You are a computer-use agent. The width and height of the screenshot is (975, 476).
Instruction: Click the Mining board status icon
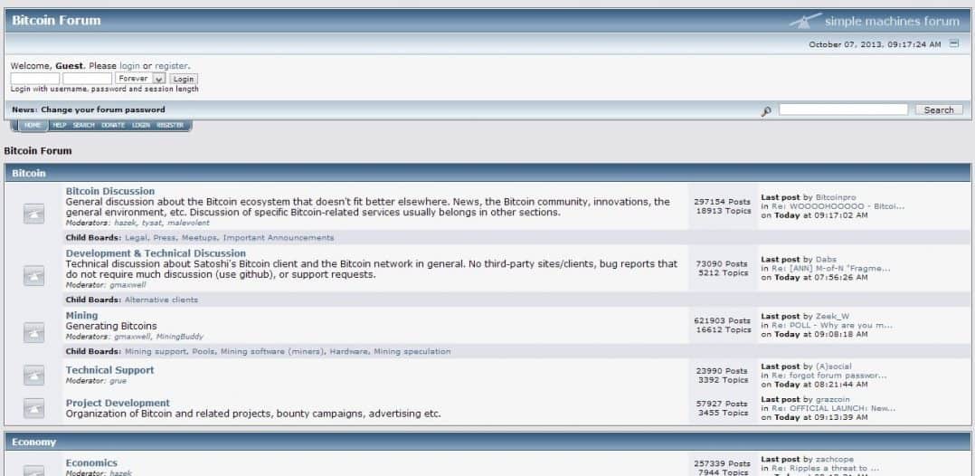pyautogui.click(x=33, y=332)
